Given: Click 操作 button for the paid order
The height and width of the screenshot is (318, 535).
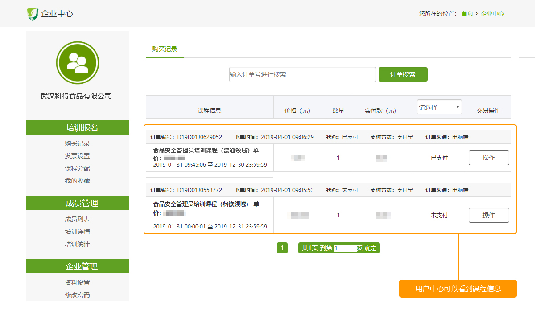Looking at the screenshot, I should (x=489, y=158).
